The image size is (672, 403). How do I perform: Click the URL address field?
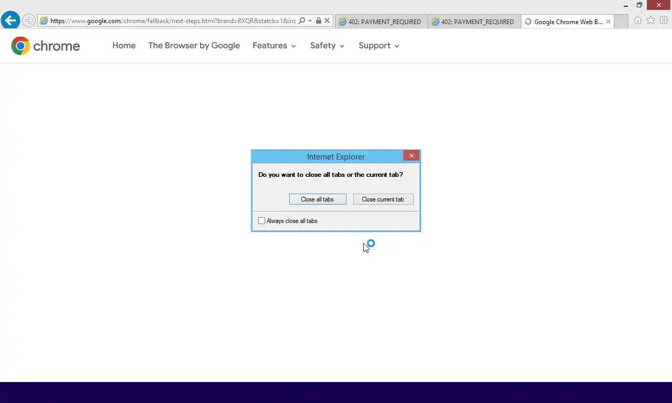(173, 21)
